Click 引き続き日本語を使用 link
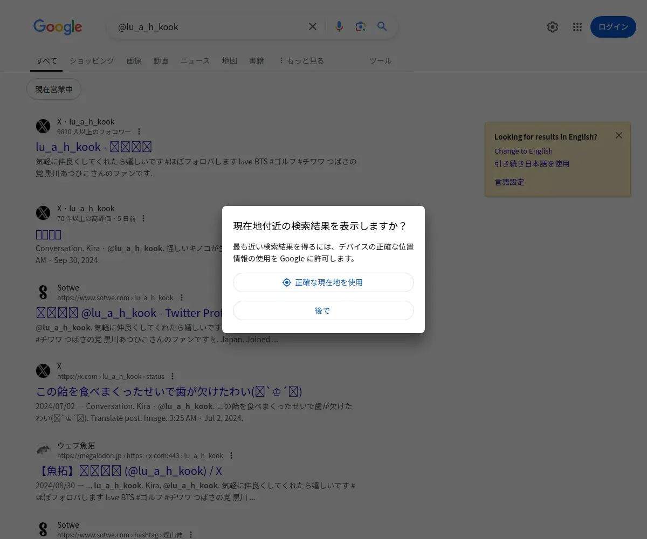This screenshot has width=647, height=539. [x=532, y=164]
